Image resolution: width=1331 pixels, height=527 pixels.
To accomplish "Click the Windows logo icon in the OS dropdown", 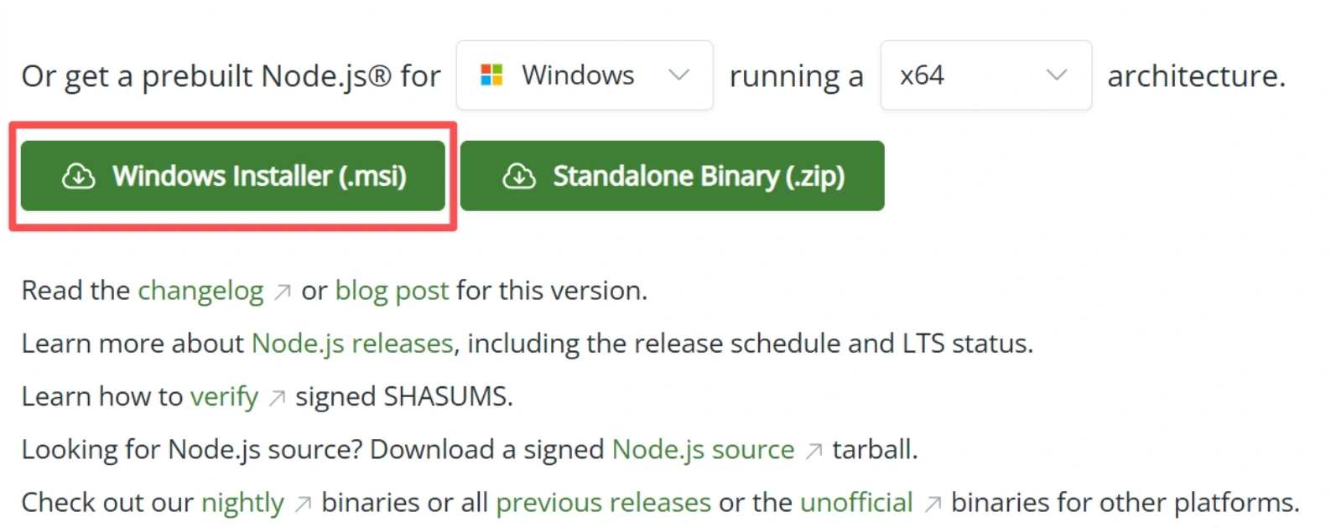I will coord(490,75).
